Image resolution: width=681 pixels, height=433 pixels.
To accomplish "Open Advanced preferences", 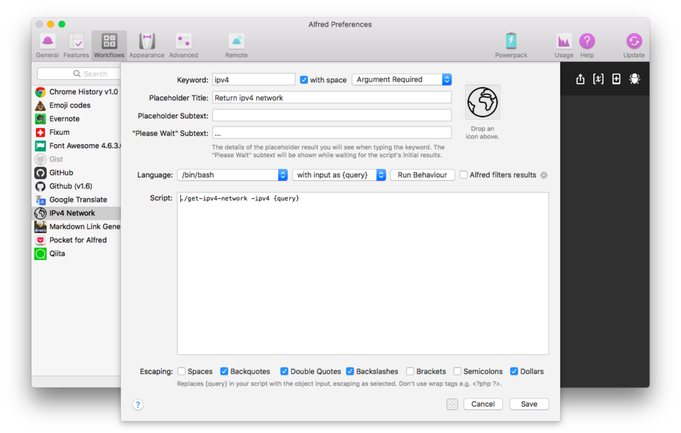I will pyautogui.click(x=184, y=46).
